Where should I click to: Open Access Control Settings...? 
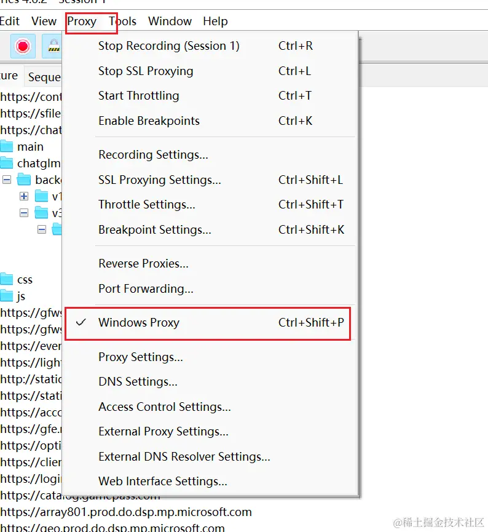point(210,407)
